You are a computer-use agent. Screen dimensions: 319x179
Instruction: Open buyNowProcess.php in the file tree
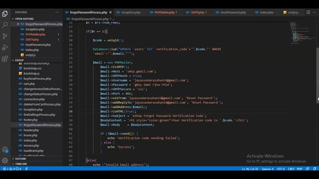click(37, 79)
